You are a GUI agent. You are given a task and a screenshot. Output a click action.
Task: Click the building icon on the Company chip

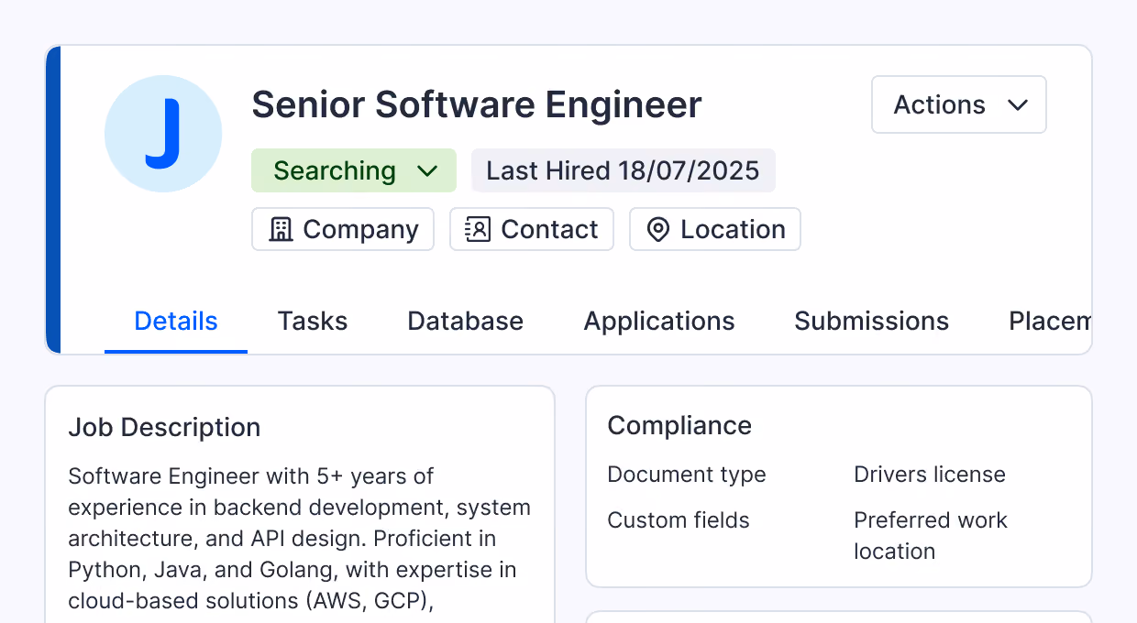(x=280, y=229)
